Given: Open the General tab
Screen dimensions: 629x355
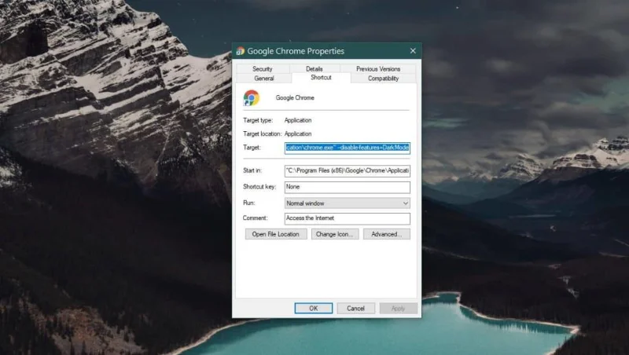Looking at the screenshot, I should [264, 78].
